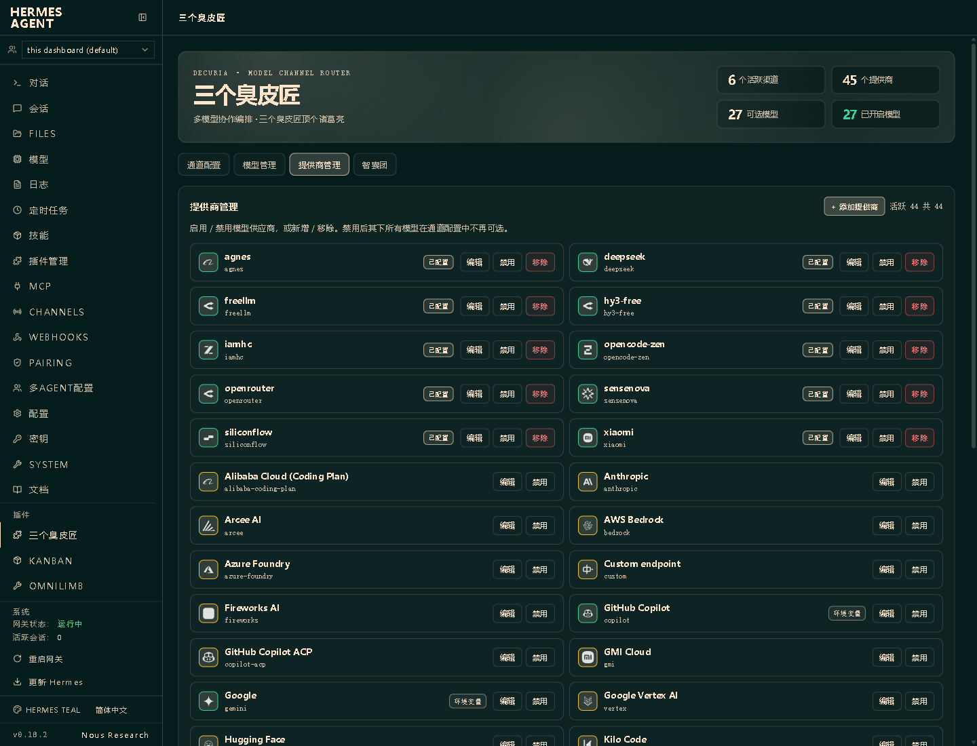Disable the agnes provider with 禁用
977x746 pixels.
click(507, 262)
